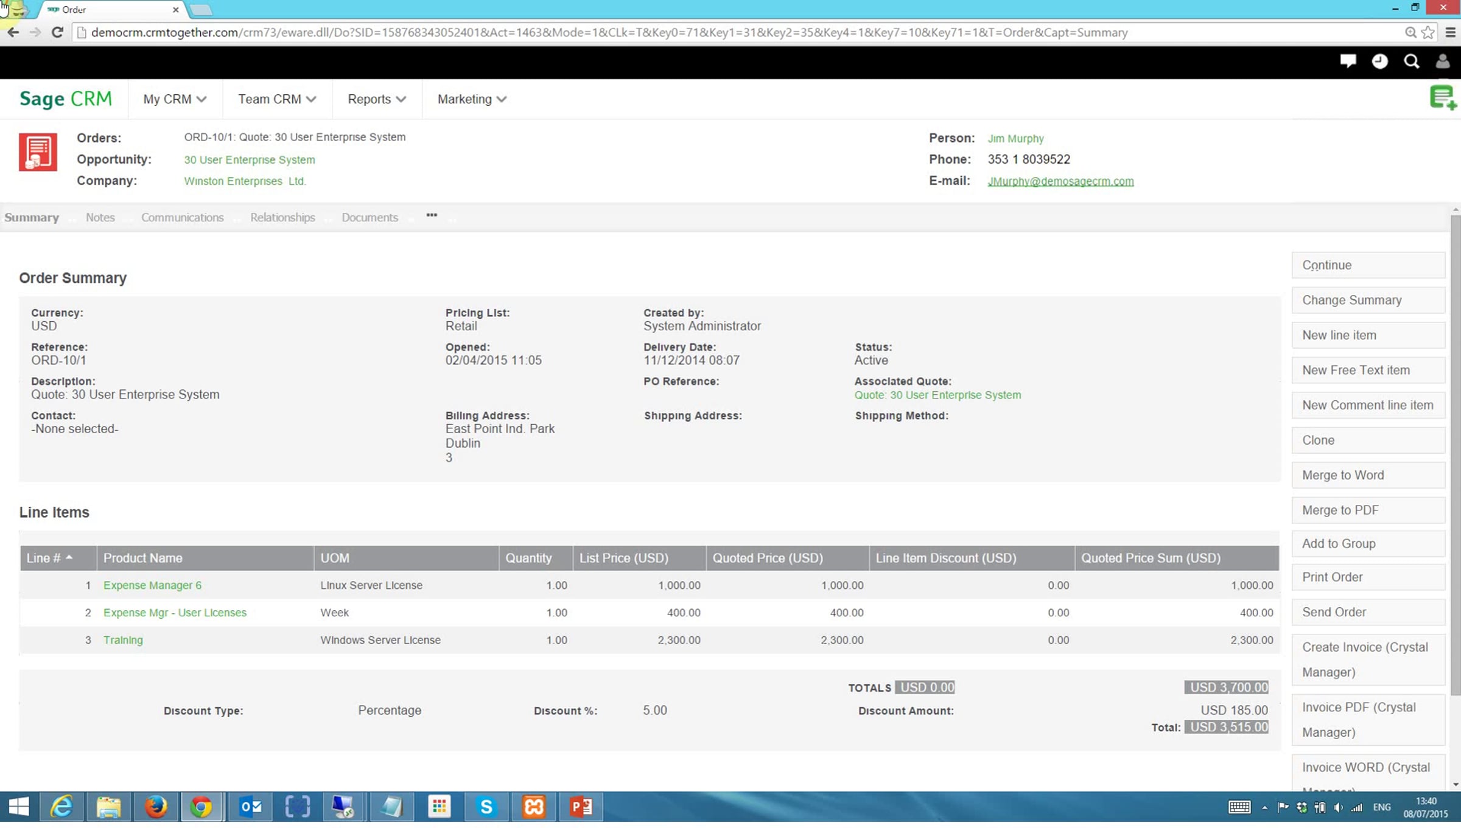Click the Dropbox tray icon
Viewport: 1461px width, 828px height.
(1302, 807)
